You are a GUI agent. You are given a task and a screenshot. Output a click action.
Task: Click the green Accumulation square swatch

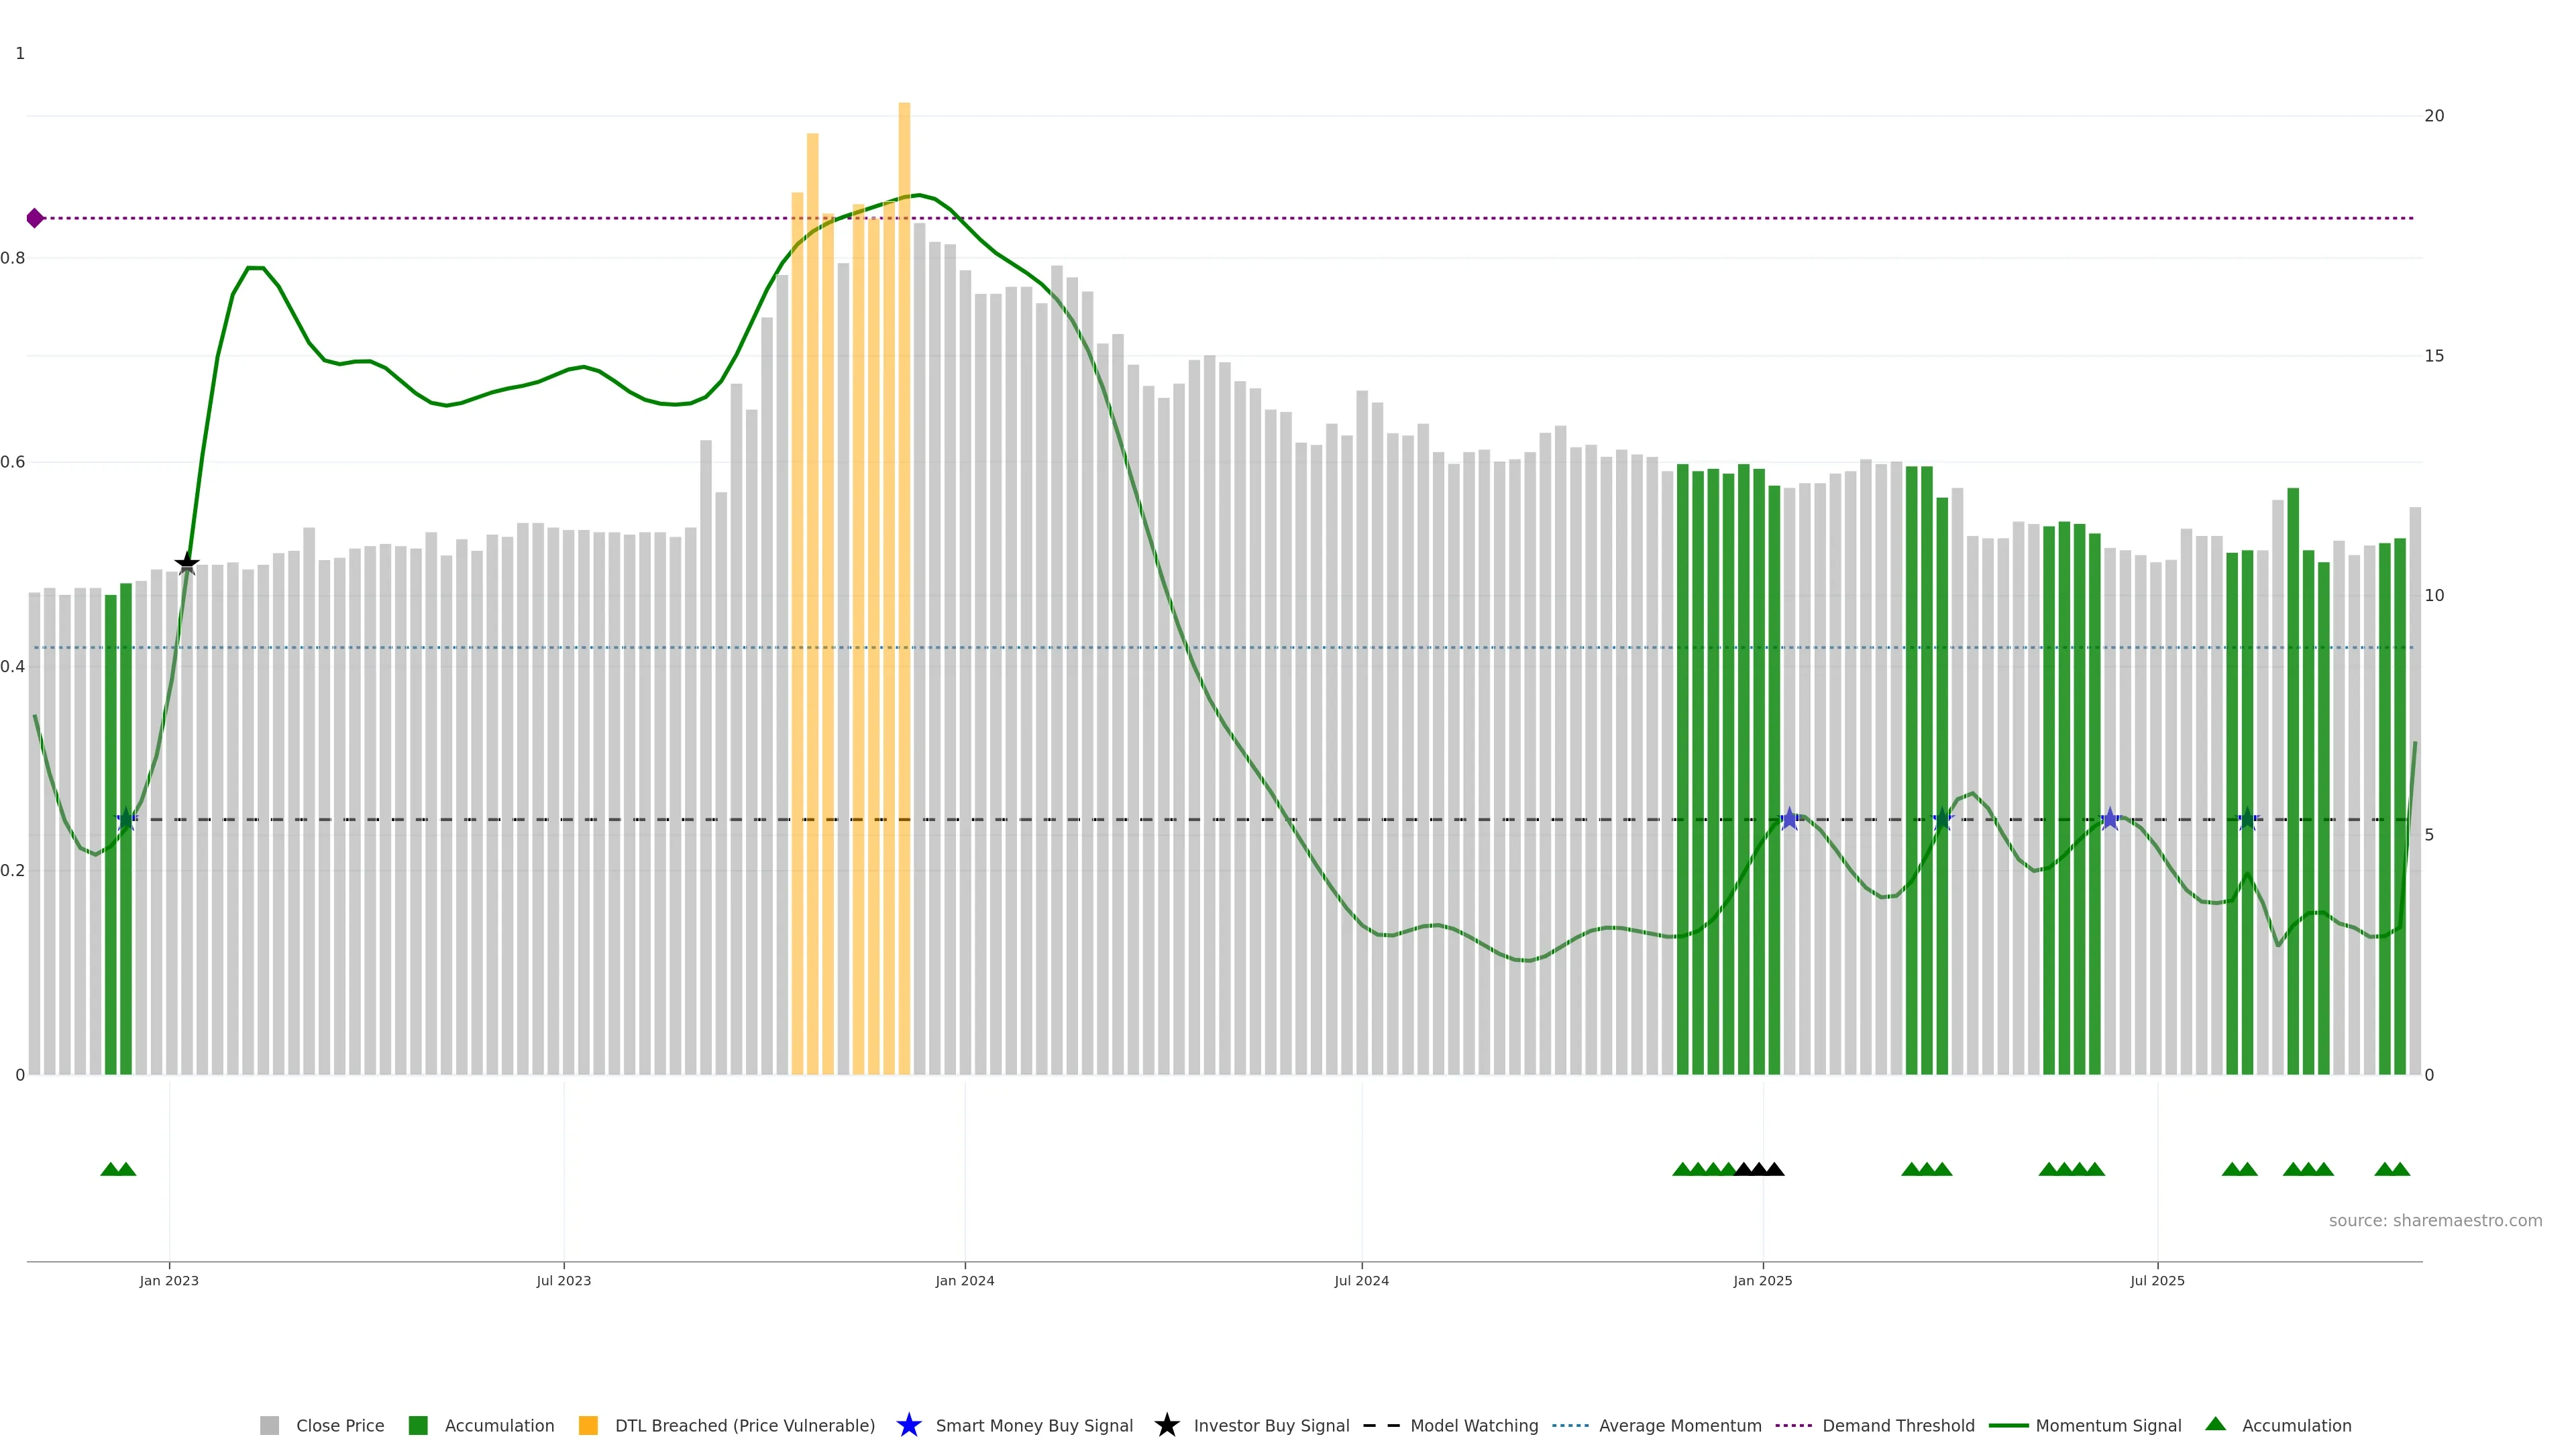pyautogui.click(x=418, y=1425)
